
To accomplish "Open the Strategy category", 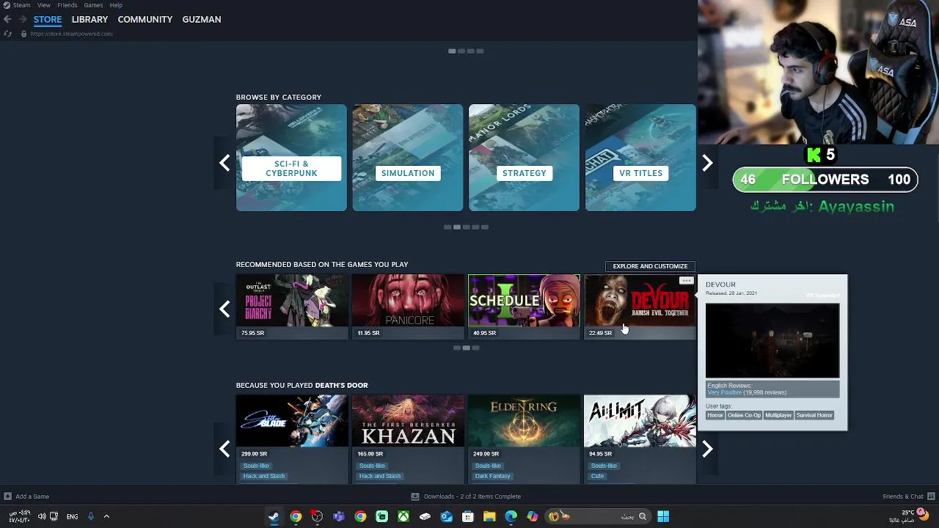I will (x=524, y=158).
